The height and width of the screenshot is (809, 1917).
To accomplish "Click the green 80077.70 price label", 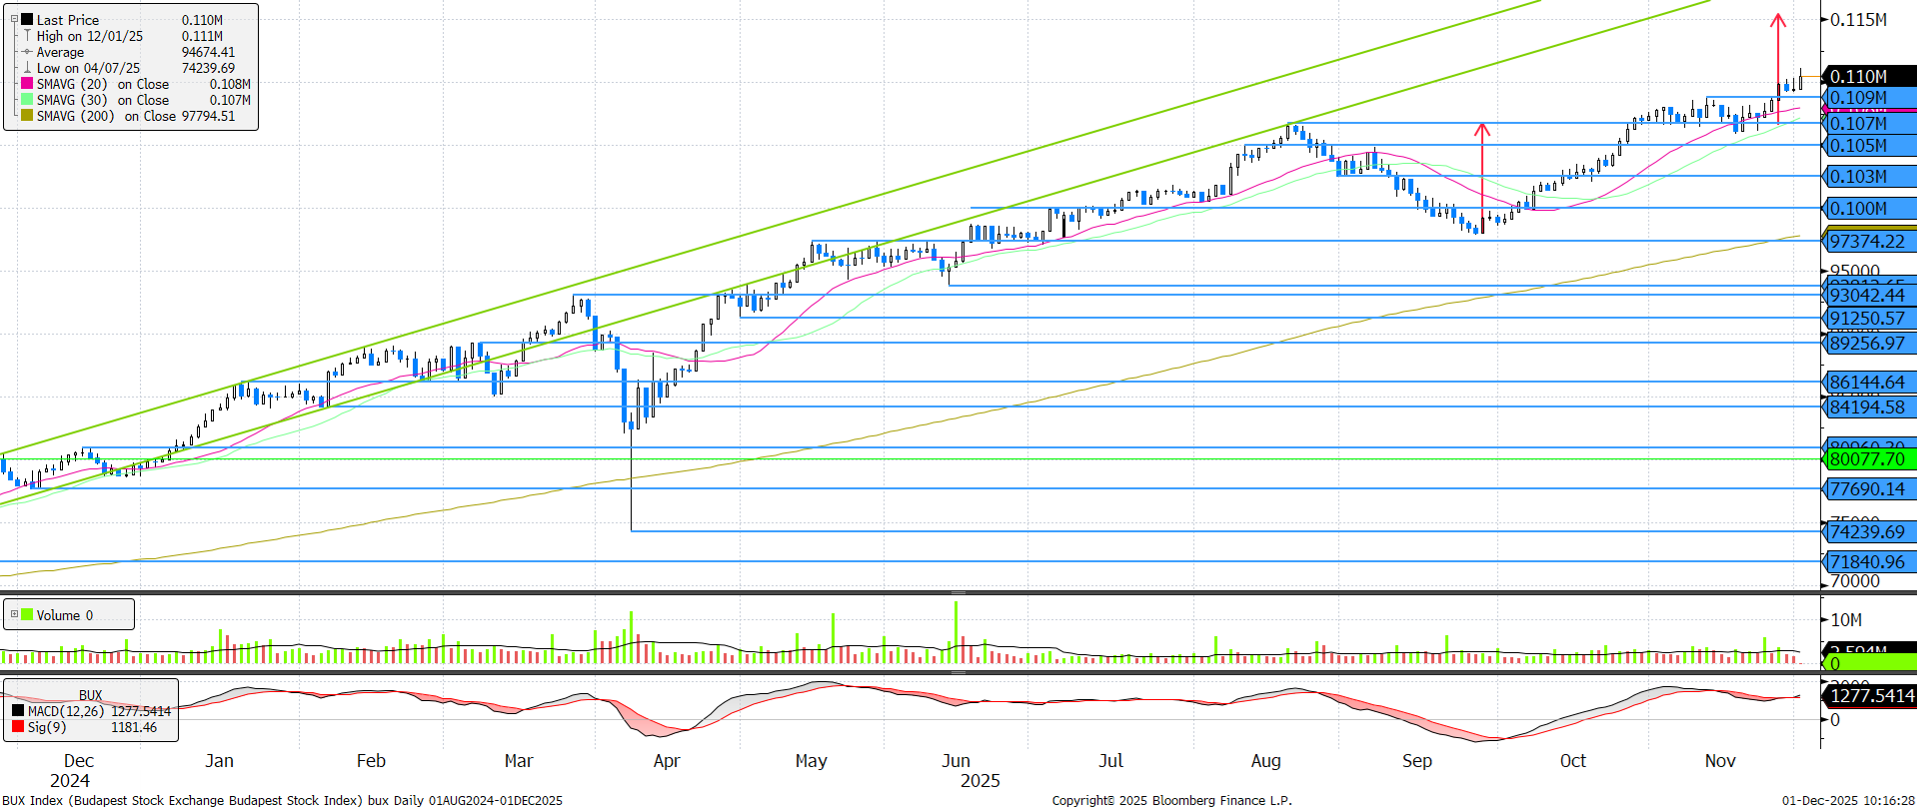I will click(1867, 459).
